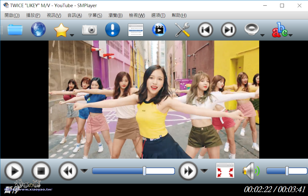308x196 pixels.
Task: Stop playback with the Stop button
Action: [x=41, y=171]
